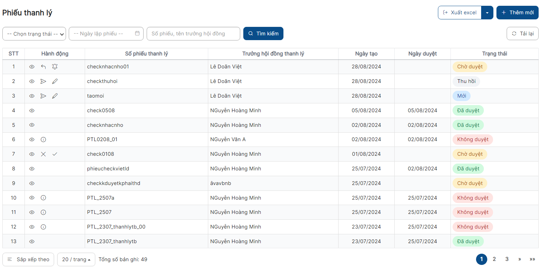Screen dimensions: 540x269
Task: Show info icon for PTL_2507 row
Action: click(x=43, y=212)
